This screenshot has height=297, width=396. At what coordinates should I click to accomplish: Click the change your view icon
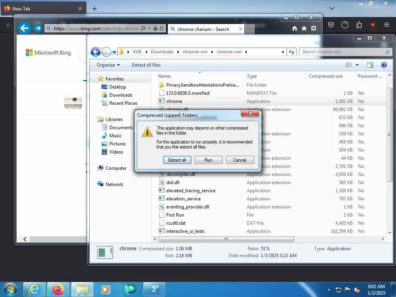(349, 65)
